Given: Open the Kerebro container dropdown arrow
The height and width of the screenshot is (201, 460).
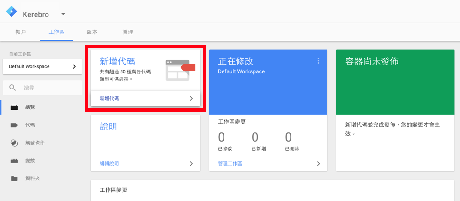Looking at the screenshot, I should tap(63, 14).
